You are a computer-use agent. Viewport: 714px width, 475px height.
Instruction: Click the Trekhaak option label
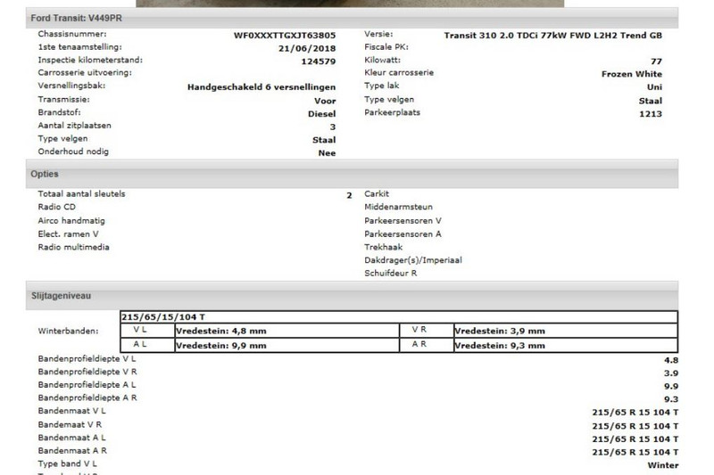click(385, 247)
